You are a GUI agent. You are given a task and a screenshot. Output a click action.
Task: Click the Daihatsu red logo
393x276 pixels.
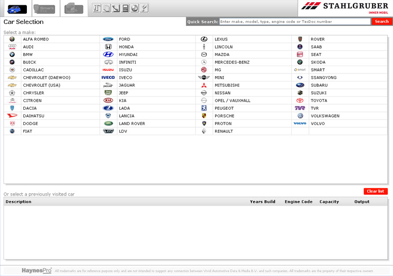click(12, 116)
